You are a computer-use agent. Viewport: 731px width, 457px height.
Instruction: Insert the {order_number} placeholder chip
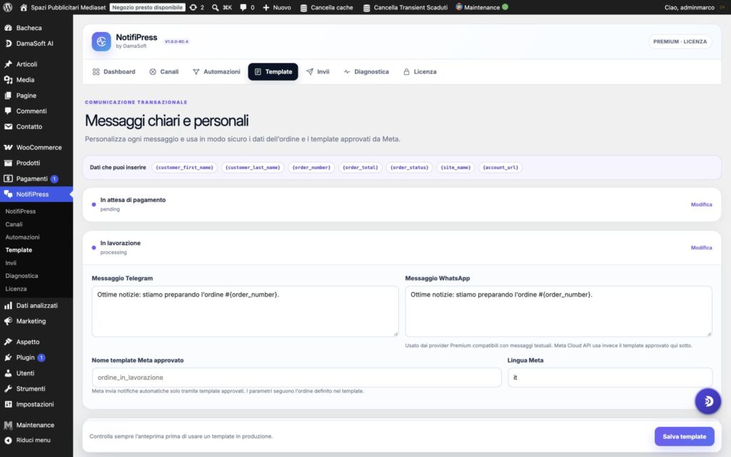311,167
